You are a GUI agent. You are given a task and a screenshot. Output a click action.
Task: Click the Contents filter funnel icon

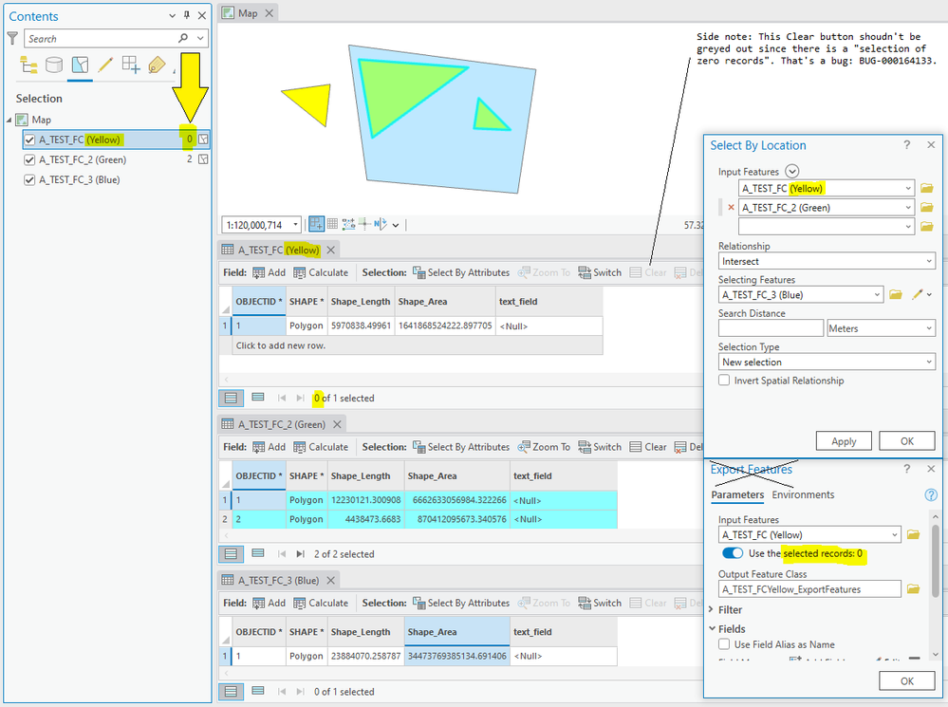[12, 39]
